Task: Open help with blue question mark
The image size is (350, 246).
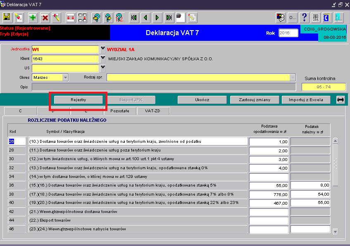Action: click(304, 17)
